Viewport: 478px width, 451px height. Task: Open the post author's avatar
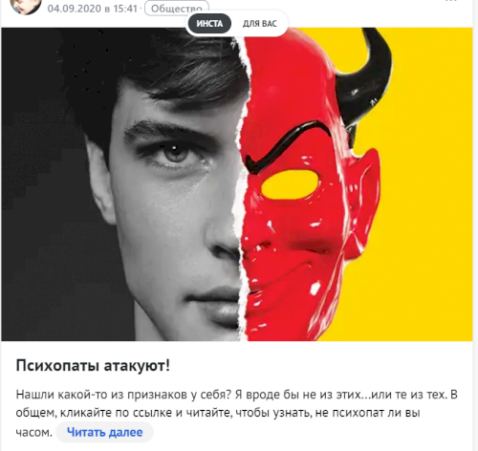click(26, 6)
